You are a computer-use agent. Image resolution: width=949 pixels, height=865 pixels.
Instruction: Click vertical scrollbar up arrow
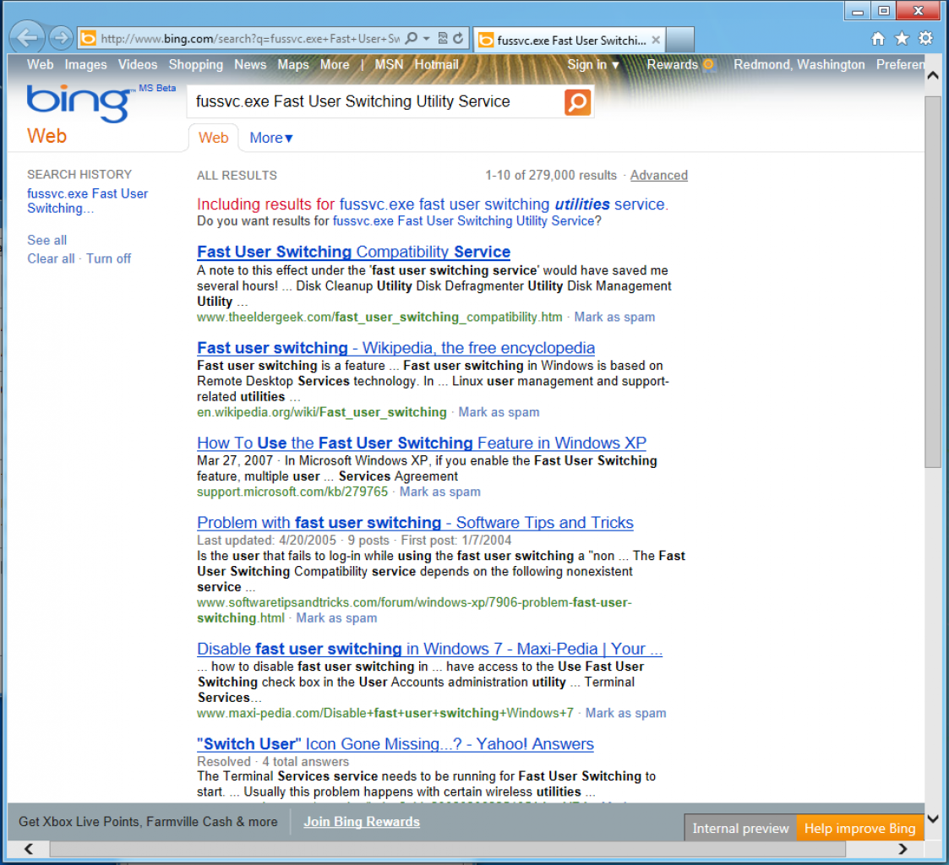933,76
